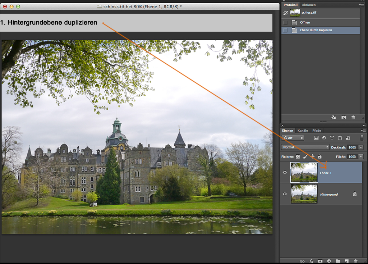Toggle visibility of the Hintergrund layer
This screenshot has height=264, width=368.
tap(285, 194)
